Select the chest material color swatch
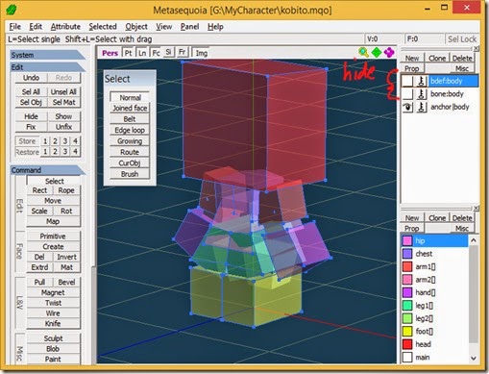Image resolution: width=489 pixels, height=374 pixels. coord(407,254)
